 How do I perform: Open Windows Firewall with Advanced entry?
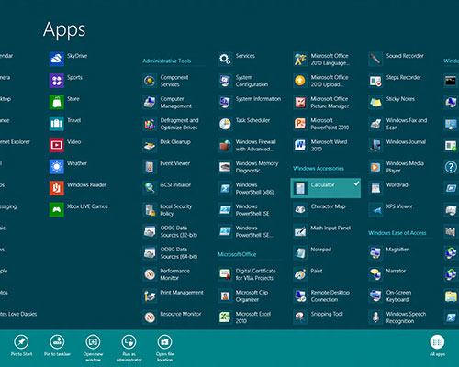(x=248, y=145)
